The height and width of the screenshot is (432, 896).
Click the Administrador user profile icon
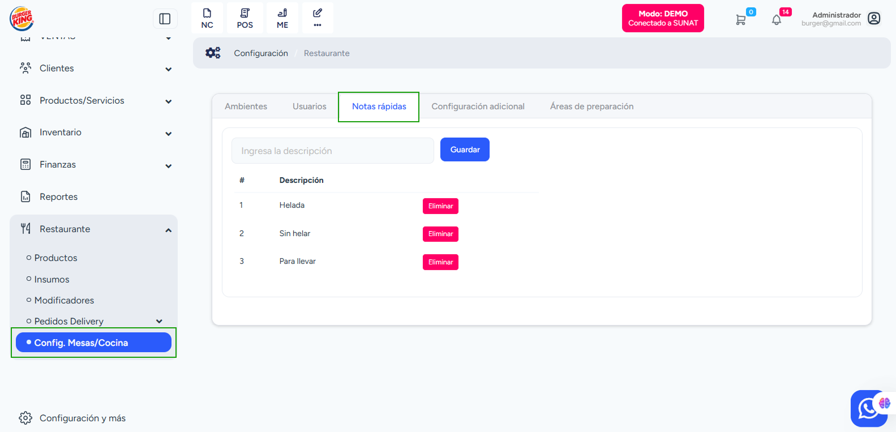[x=874, y=19]
